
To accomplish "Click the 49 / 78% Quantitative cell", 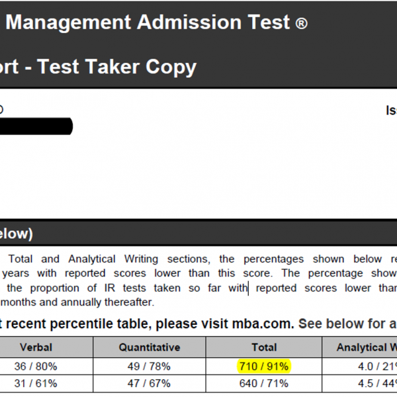I will tap(149, 366).
